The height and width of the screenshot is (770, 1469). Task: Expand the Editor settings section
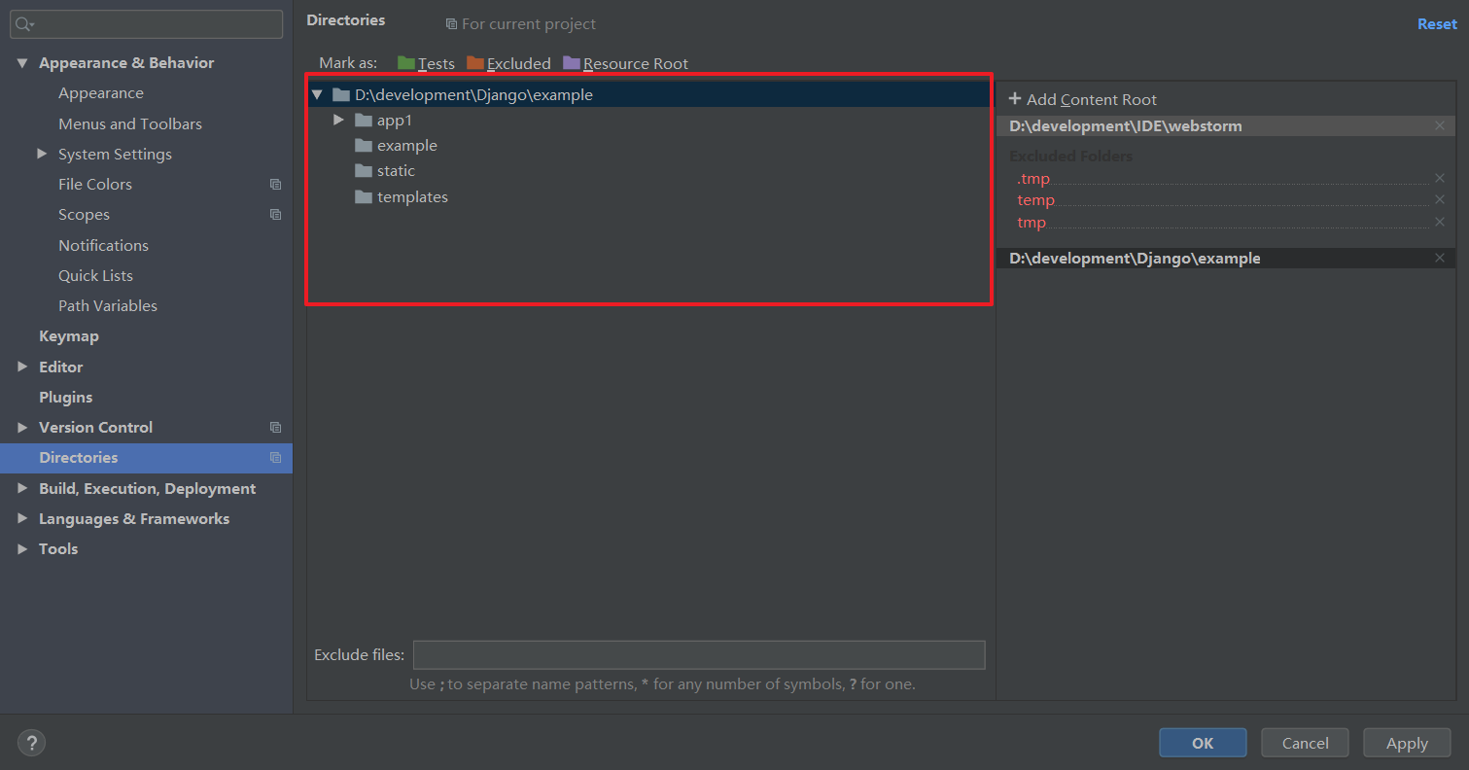[21, 367]
